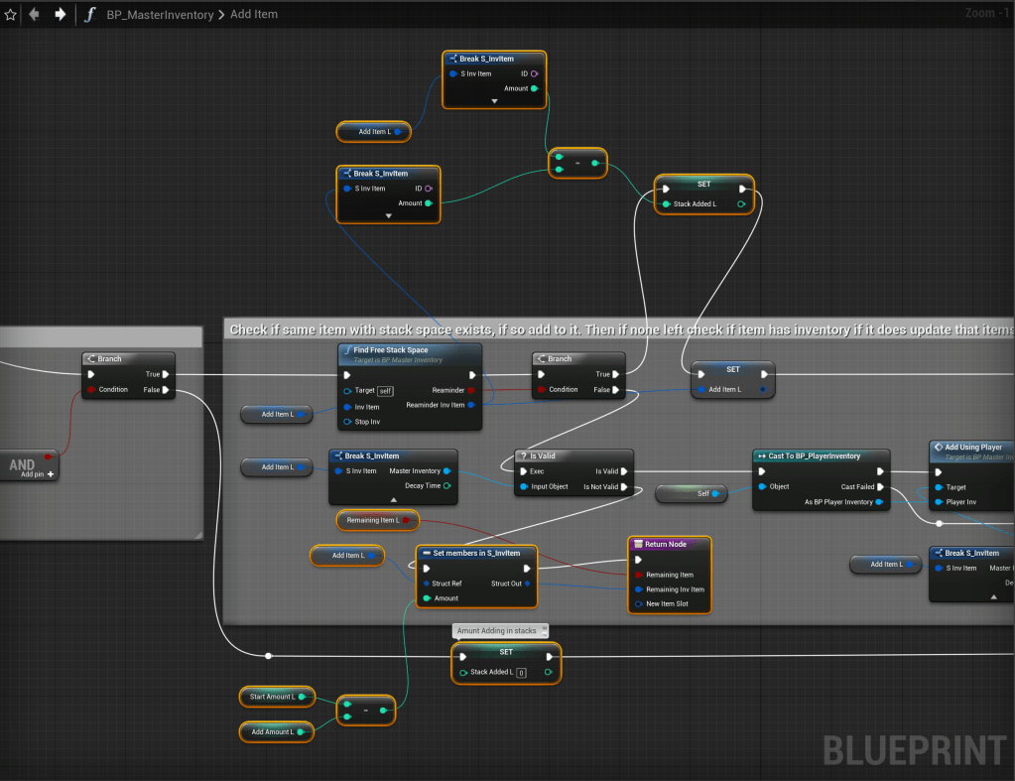Click the Add Item breadcrumb label
The width and height of the screenshot is (1015, 781).
pos(253,15)
